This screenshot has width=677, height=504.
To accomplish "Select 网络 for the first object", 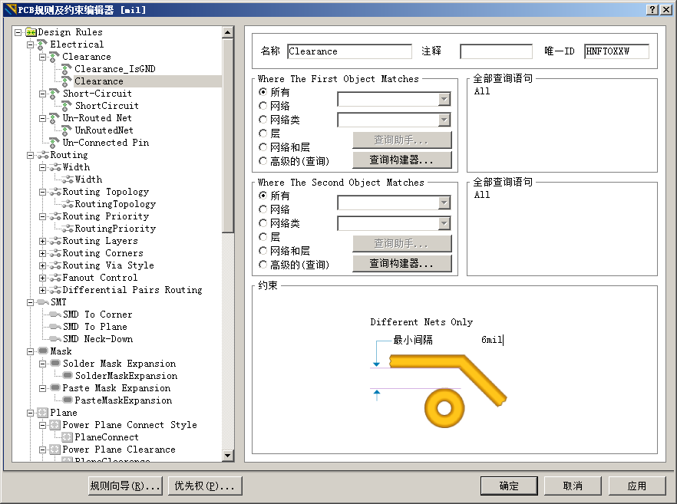I will [x=263, y=106].
